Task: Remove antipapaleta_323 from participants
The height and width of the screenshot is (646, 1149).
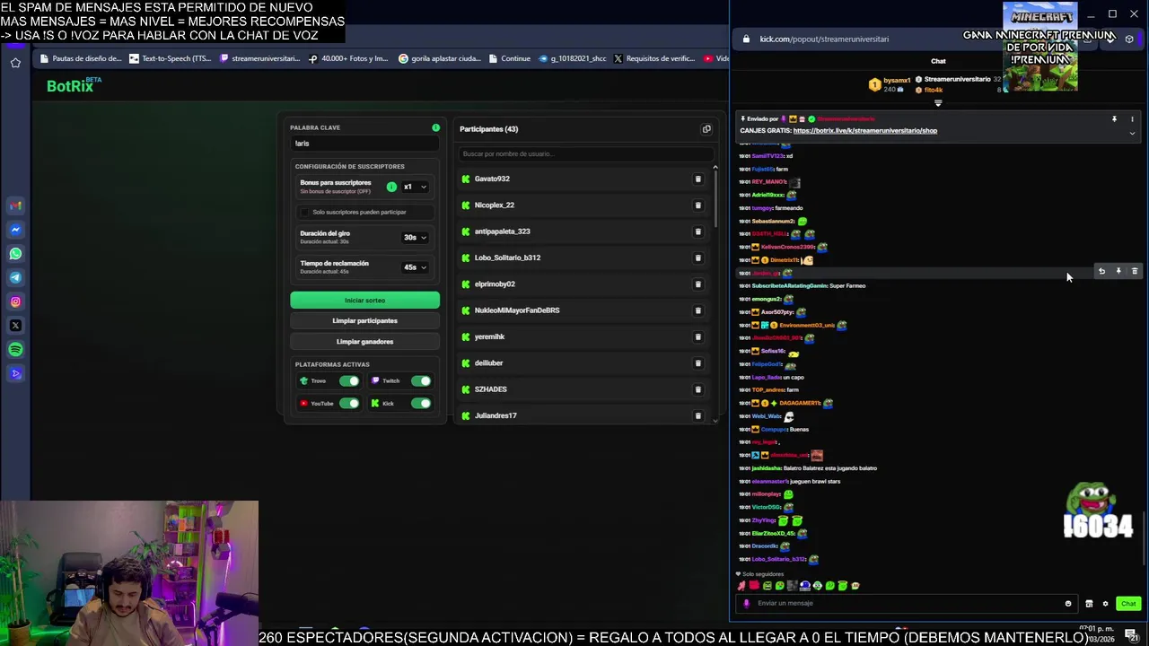Action: click(x=697, y=231)
